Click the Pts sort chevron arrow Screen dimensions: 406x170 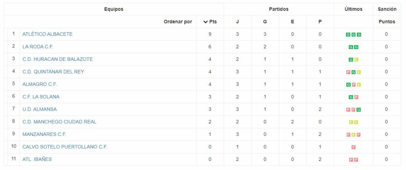206,22
